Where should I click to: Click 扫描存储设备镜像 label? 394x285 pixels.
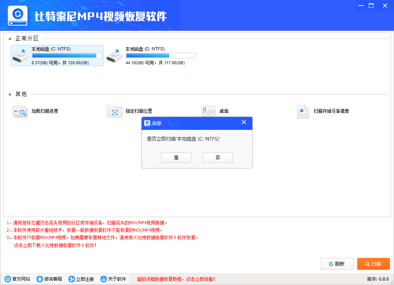tap(332, 111)
